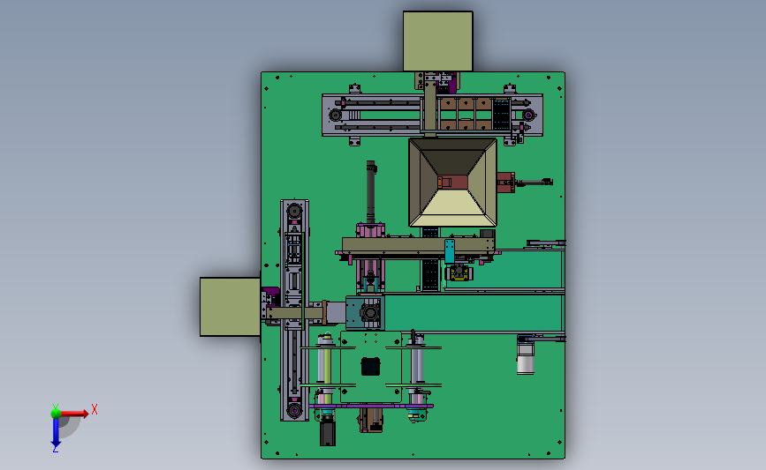Pick the square funnel hopper component
The height and width of the screenshot is (470, 766).
coord(453,183)
